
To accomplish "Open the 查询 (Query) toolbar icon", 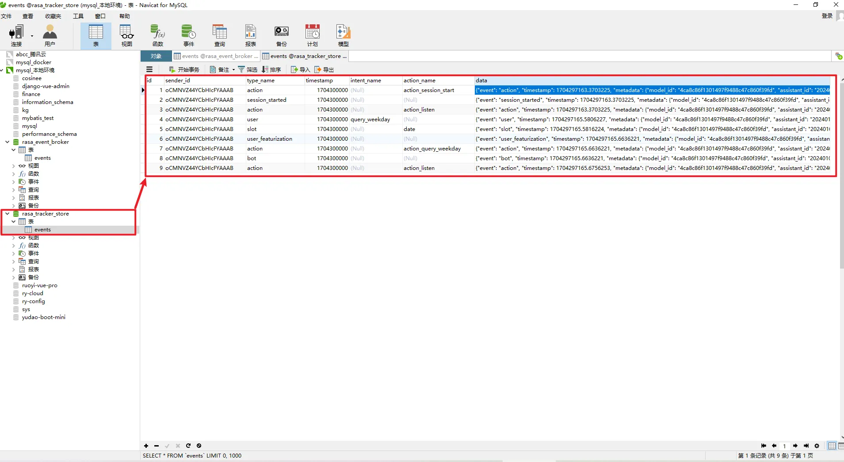I will click(220, 35).
